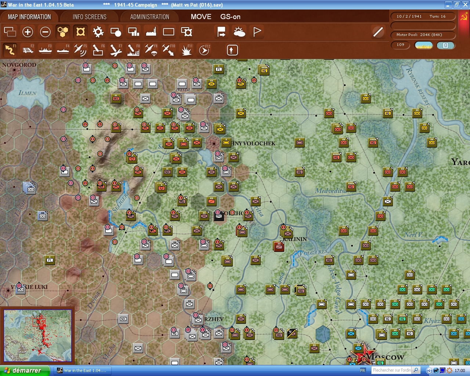Click the rectangle-with-bars toolbar icon

point(133,32)
